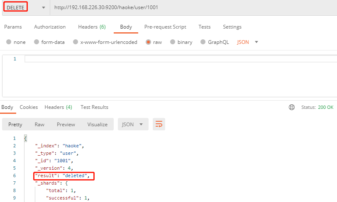Open the Authorization tab

[50, 27]
